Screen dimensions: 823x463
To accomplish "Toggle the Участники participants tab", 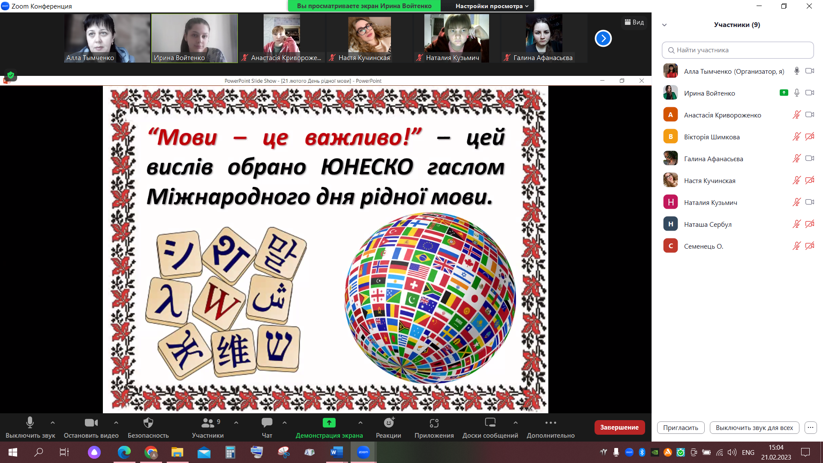I will (x=207, y=423).
